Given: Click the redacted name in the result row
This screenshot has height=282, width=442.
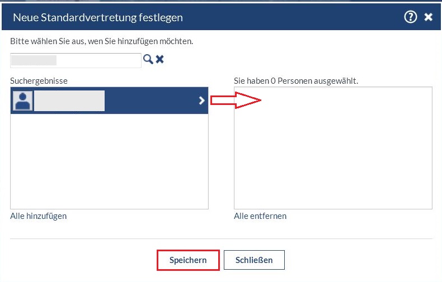Looking at the screenshot, I should (69, 101).
